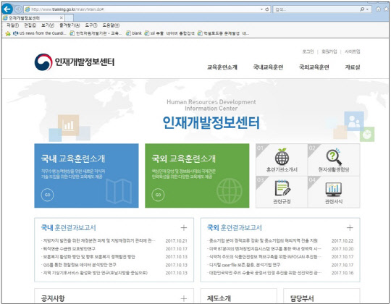Open the ssl 추출 bookmark
The width and height of the screenshot is (391, 304).
tap(154, 33)
